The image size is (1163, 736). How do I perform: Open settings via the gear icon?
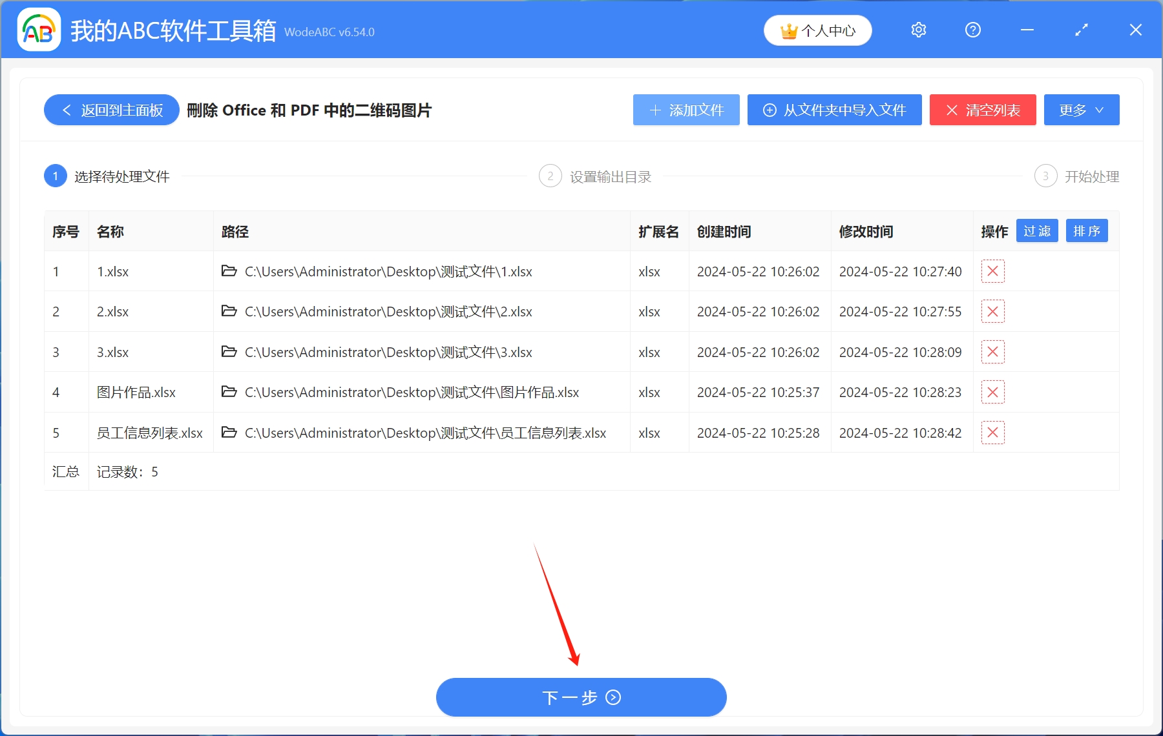pyautogui.click(x=918, y=30)
